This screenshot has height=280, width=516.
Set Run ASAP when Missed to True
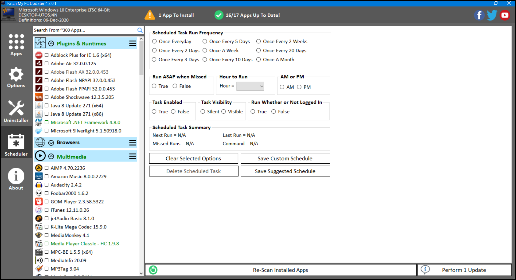154,86
